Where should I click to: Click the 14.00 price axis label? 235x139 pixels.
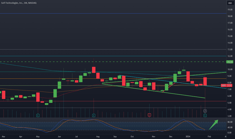[230, 43]
